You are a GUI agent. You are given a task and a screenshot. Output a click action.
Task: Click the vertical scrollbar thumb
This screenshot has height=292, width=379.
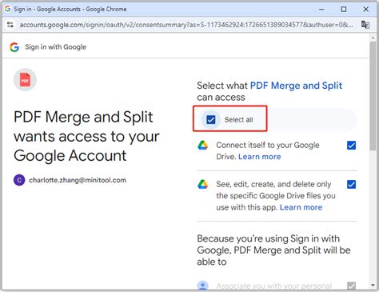click(373, 96)
